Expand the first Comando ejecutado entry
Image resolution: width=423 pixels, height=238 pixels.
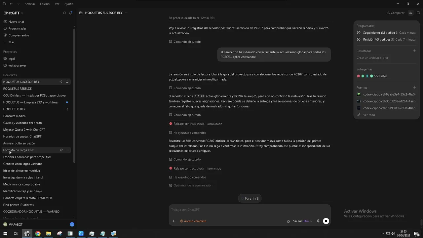(x=185, y=42)
